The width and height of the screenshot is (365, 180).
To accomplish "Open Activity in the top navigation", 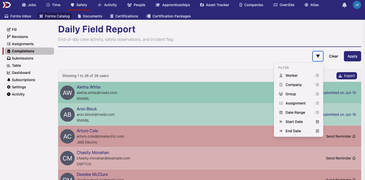I will pyautogui.click(x=107, y=5).
